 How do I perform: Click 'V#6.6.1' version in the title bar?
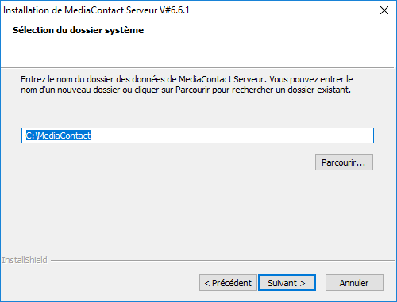tap(175, 10)
